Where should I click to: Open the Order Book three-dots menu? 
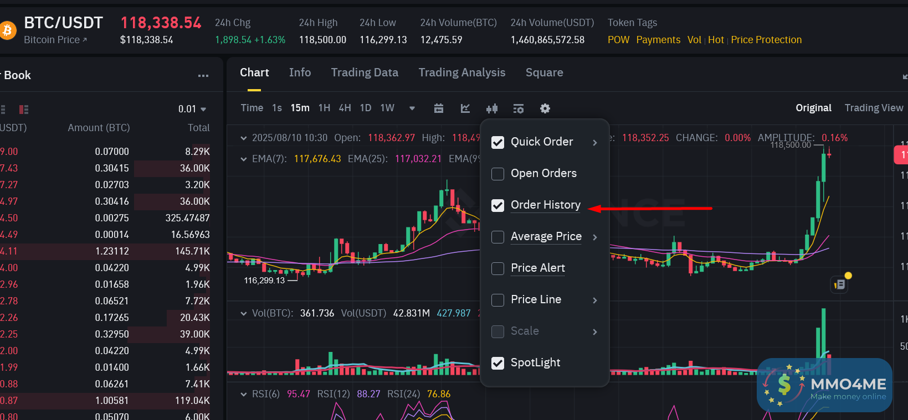(x=203, y=76)
